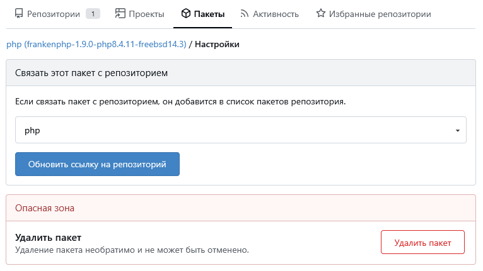Click the repositories count badge showing 1
This screenshot has height=271, width=483.
tap(93, 14)
